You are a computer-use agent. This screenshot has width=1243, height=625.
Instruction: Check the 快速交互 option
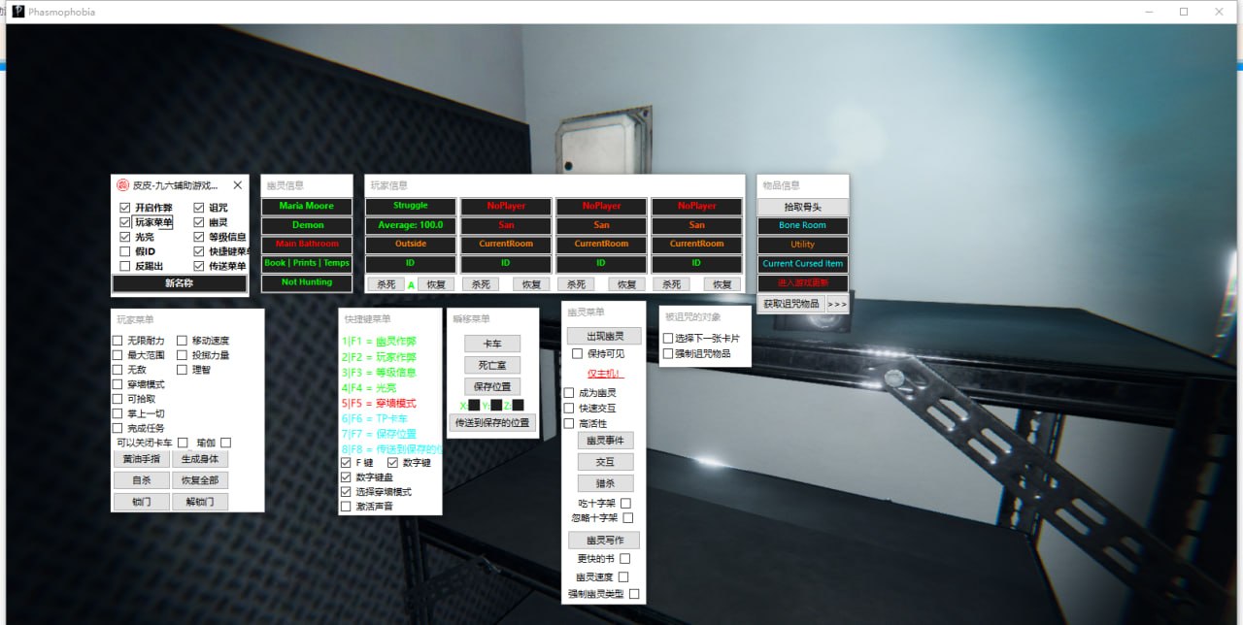pos(569,408)
